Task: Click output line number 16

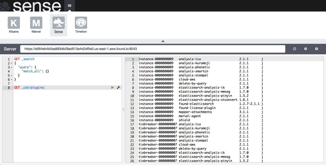Action: [x=132, y=120]
